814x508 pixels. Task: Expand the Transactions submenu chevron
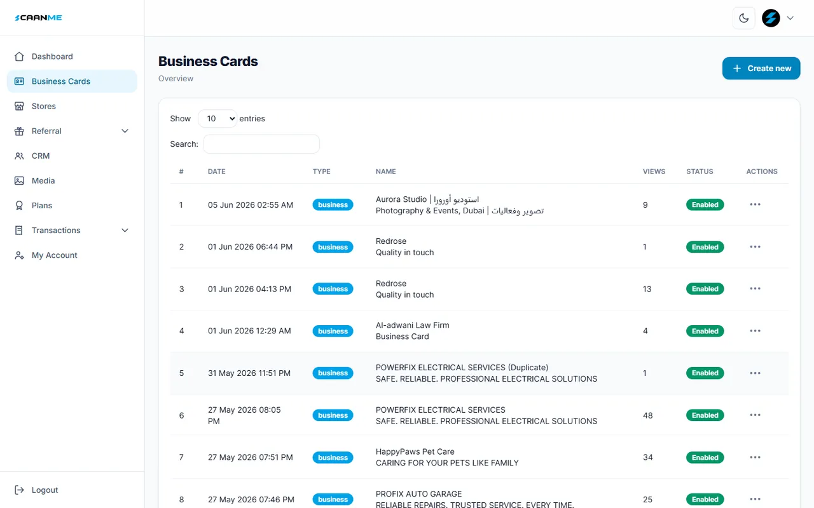tap(125, 231)
